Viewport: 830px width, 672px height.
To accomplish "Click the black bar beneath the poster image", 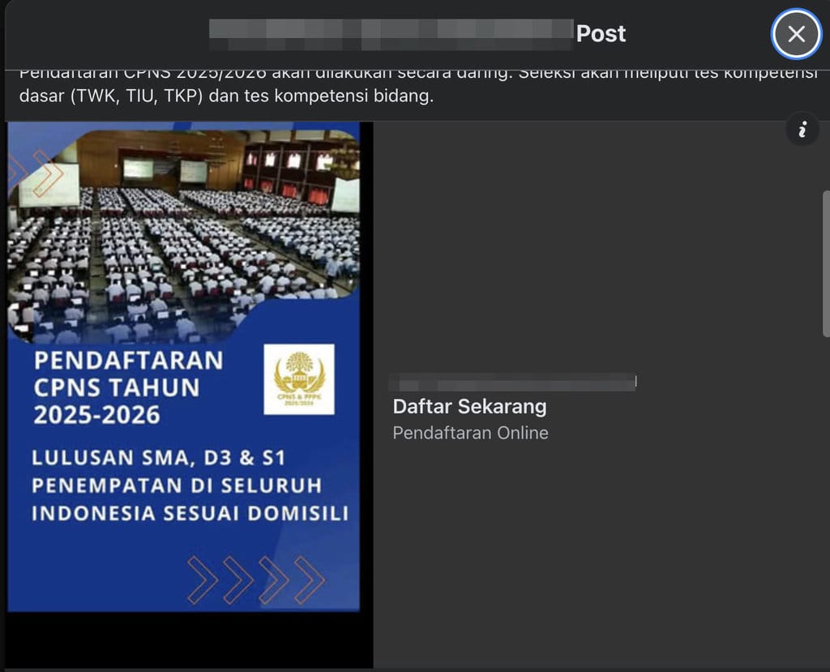I will [x=186, y=640].
